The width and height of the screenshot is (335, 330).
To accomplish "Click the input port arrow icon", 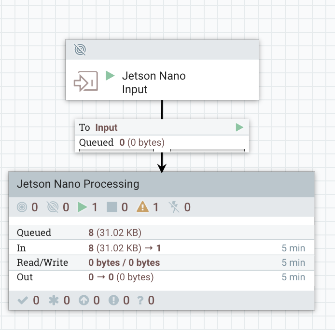I will pos(86,81).
